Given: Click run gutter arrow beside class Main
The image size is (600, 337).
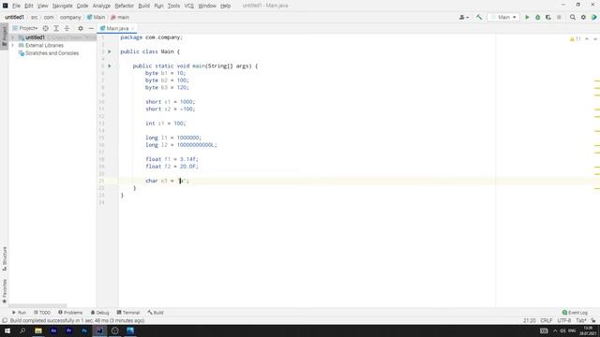Looking at the screenshot, I should 110,51.
